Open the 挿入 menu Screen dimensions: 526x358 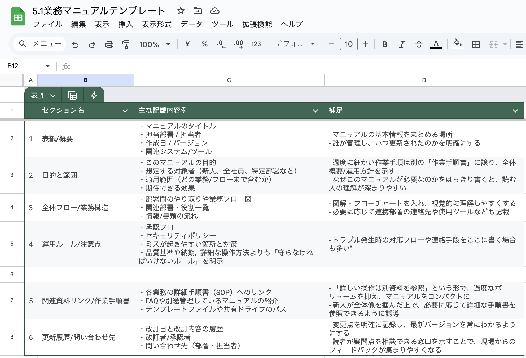(x=126, y=24)
